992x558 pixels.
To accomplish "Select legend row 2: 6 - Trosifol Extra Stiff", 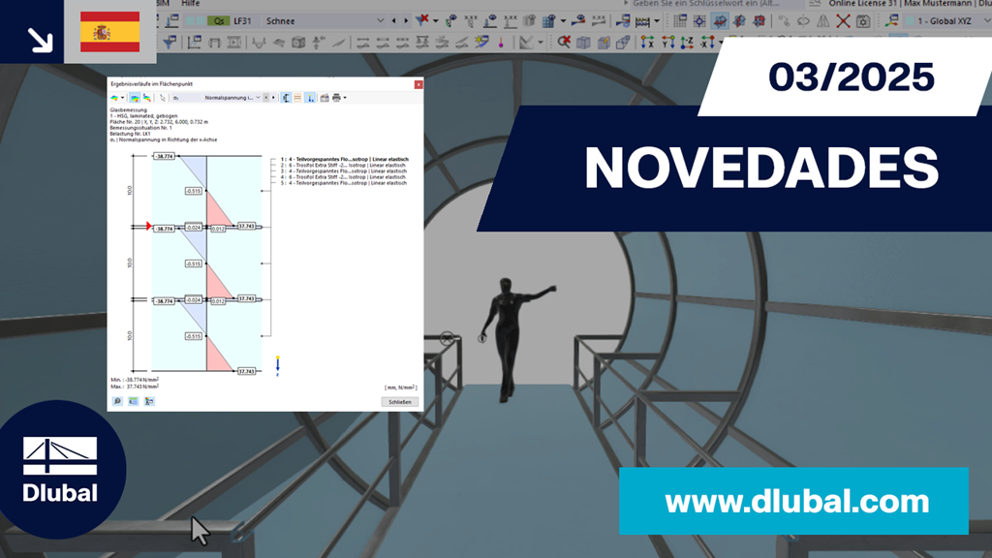I will [x=344, y=165].
